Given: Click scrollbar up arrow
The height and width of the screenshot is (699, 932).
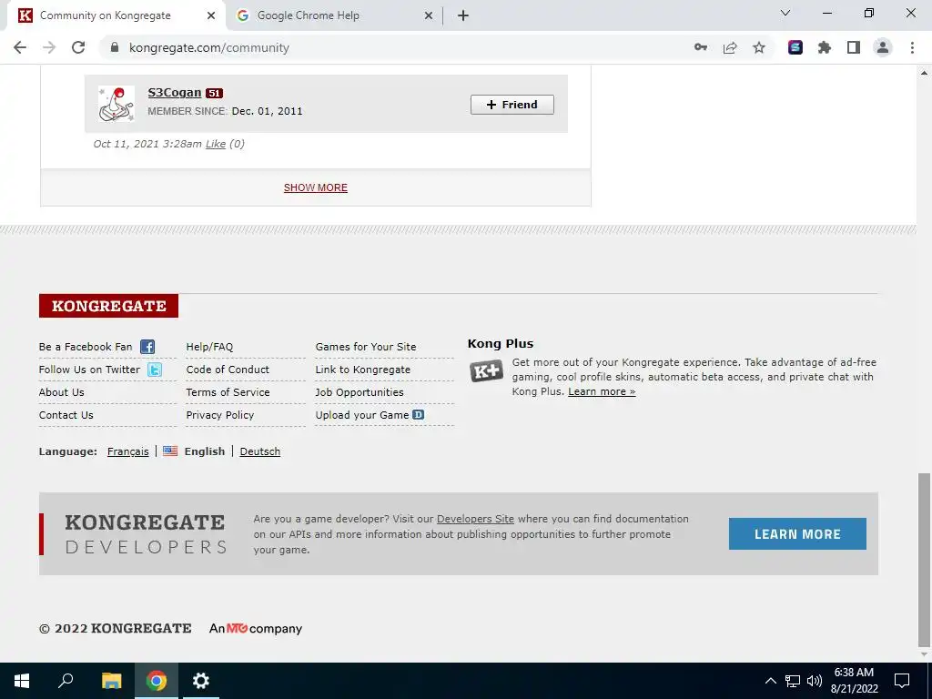Looking at the screenshot, I should 924,73.
